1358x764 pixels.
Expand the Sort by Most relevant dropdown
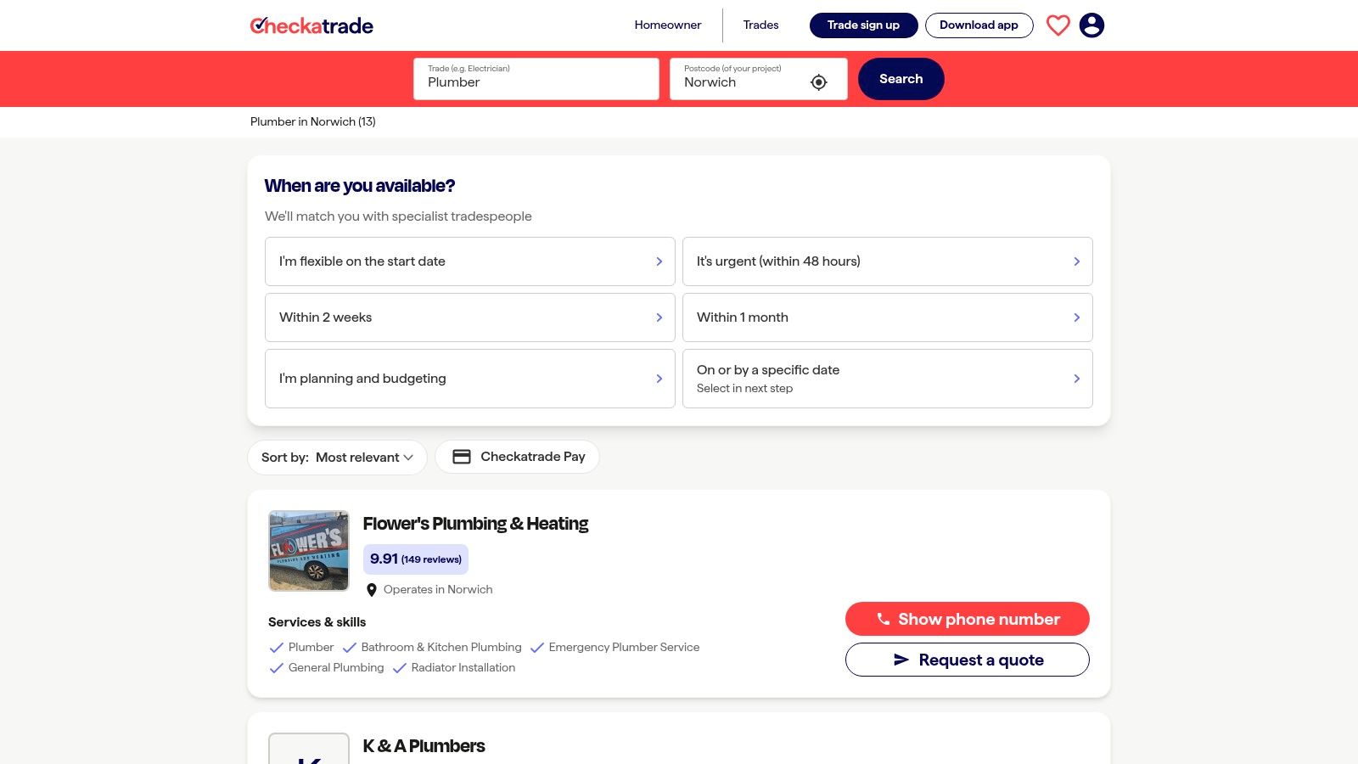[x=337, y=457]
